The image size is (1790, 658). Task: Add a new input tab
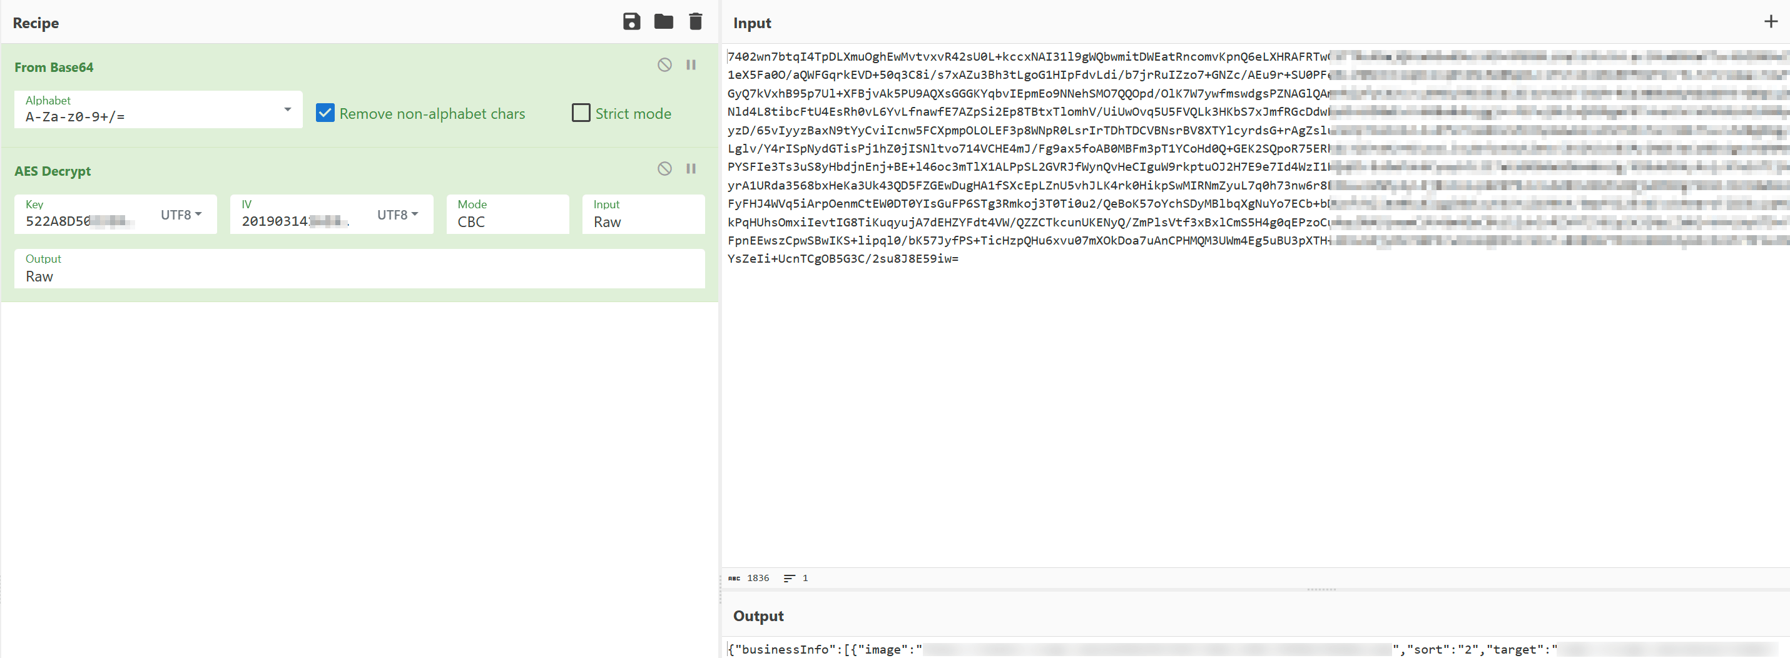1771,21
